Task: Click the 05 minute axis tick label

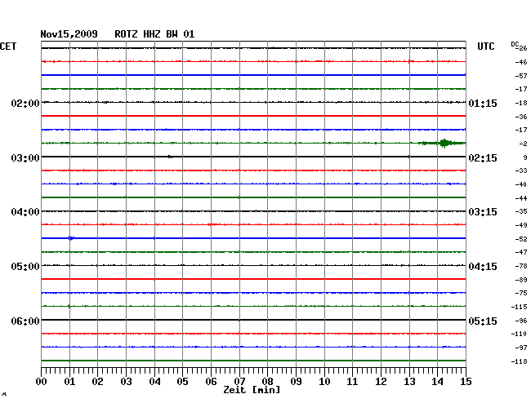Action: (182, 381)
